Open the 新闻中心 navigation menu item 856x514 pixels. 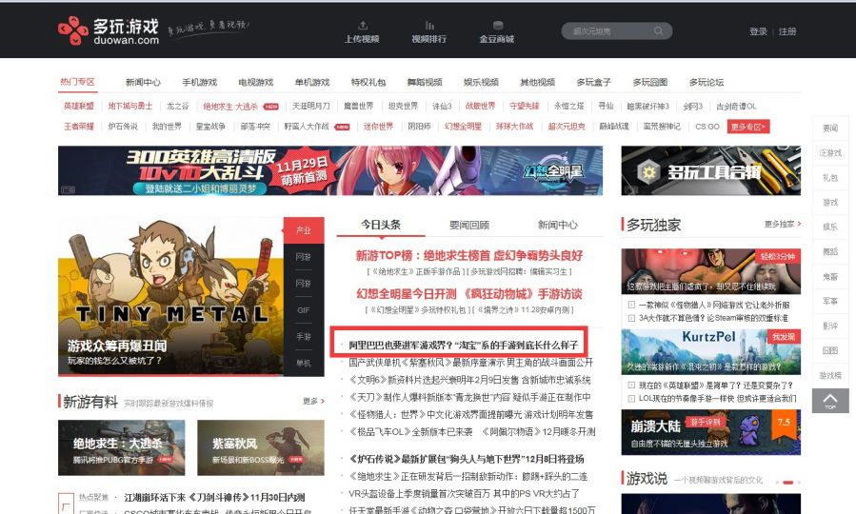point(143,83)
